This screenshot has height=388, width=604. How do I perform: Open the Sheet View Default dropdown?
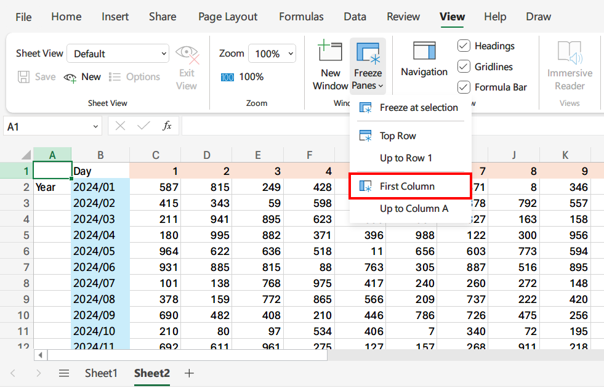pos(118,54)
